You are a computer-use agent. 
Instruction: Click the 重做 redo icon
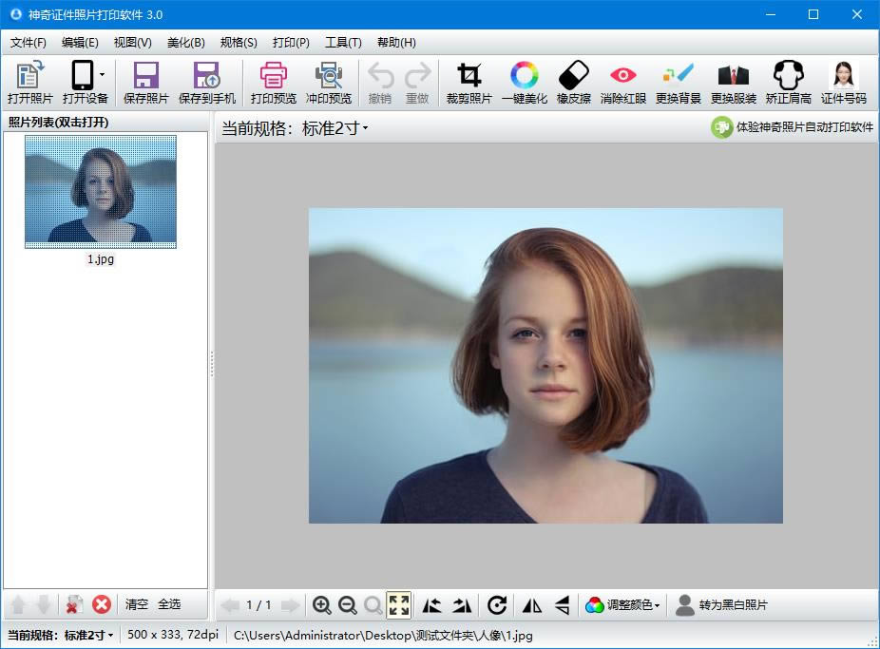(x=417, y=83)
